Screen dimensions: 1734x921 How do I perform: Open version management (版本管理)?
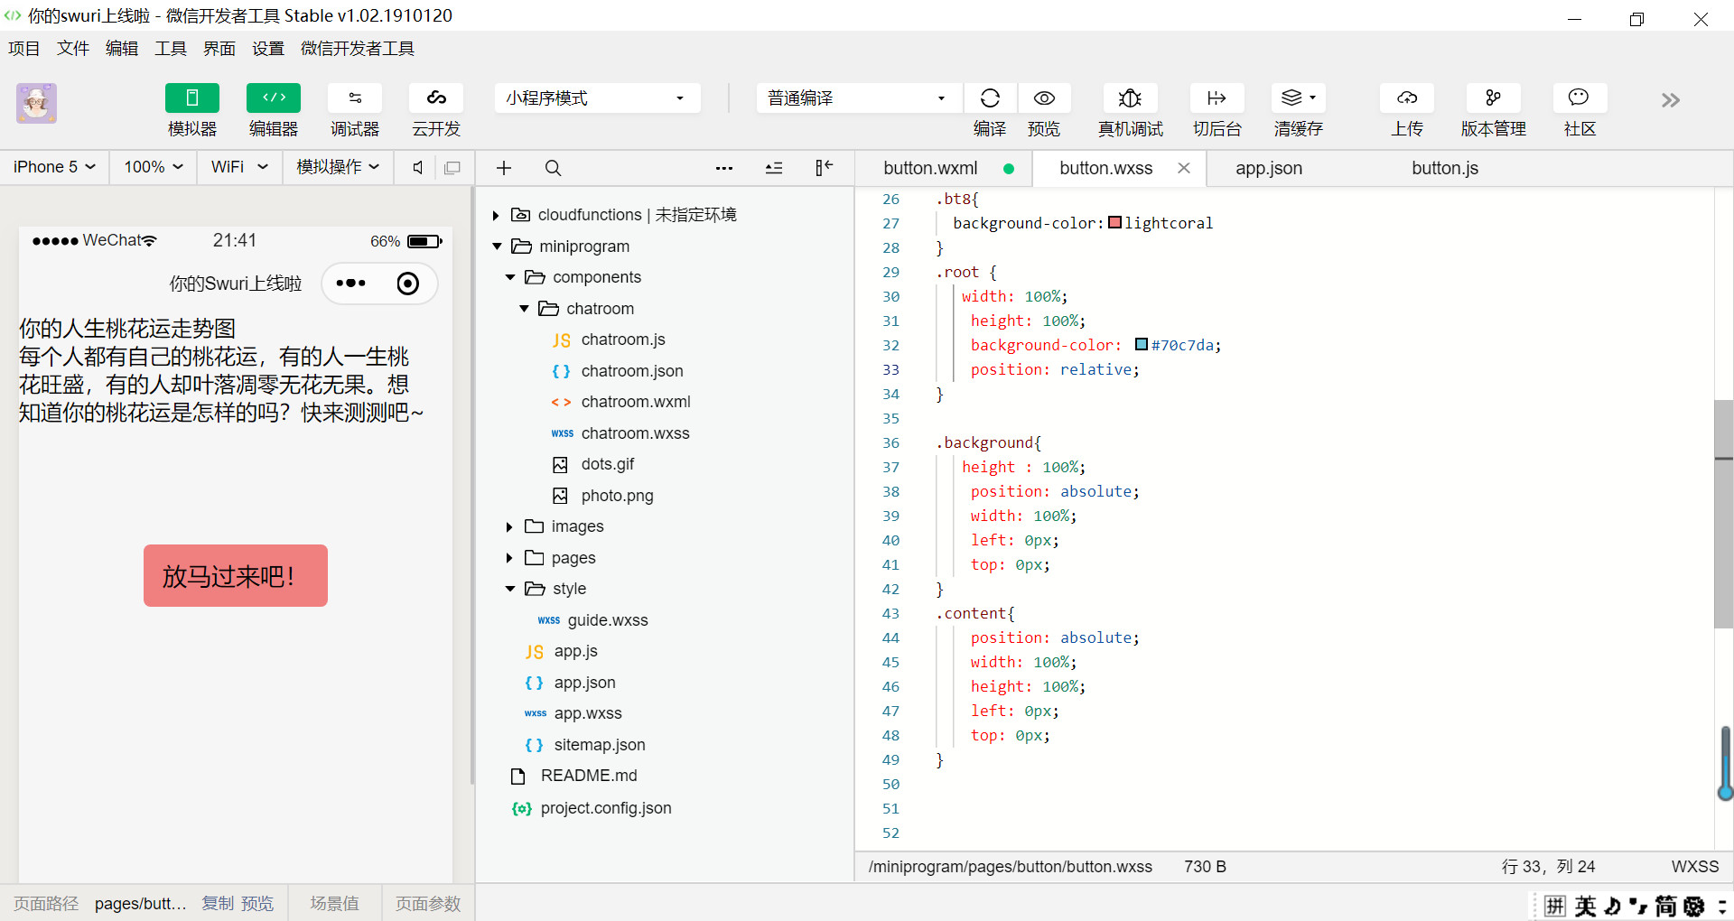[1493, 98]
